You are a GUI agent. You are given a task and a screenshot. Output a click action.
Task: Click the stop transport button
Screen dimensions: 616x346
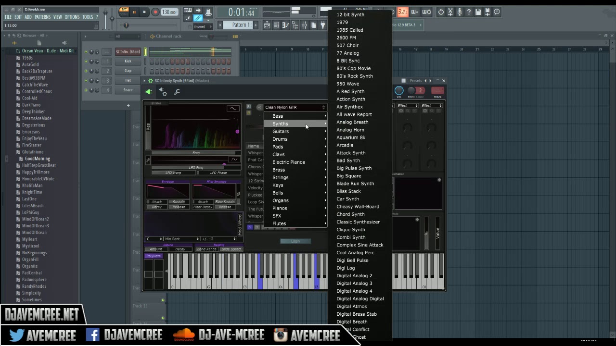(x=144, y=12)
